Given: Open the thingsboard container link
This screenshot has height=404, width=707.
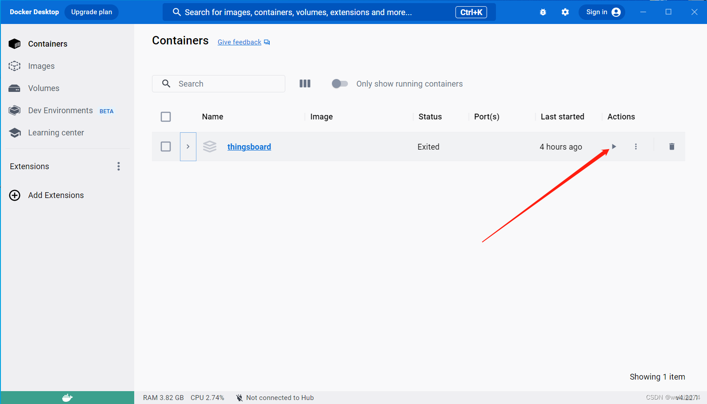Looking at the screenshot, I should pyautogui.click(x=249, y=147).
